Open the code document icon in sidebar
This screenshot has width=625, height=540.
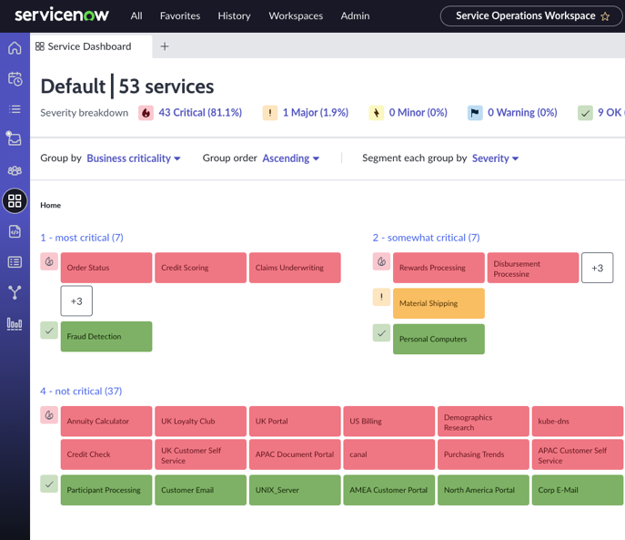tap(15, 231)
